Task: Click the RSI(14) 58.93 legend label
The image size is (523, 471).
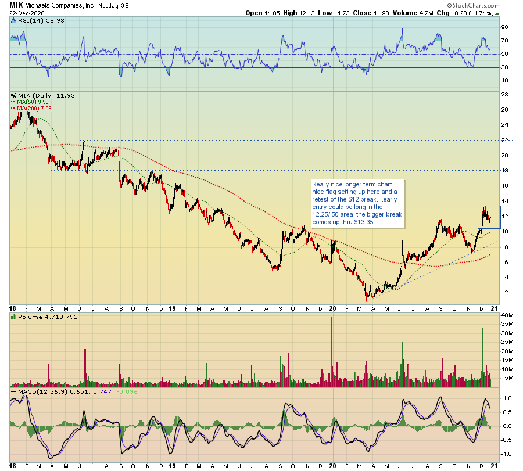Action: (x=41, y=20)
